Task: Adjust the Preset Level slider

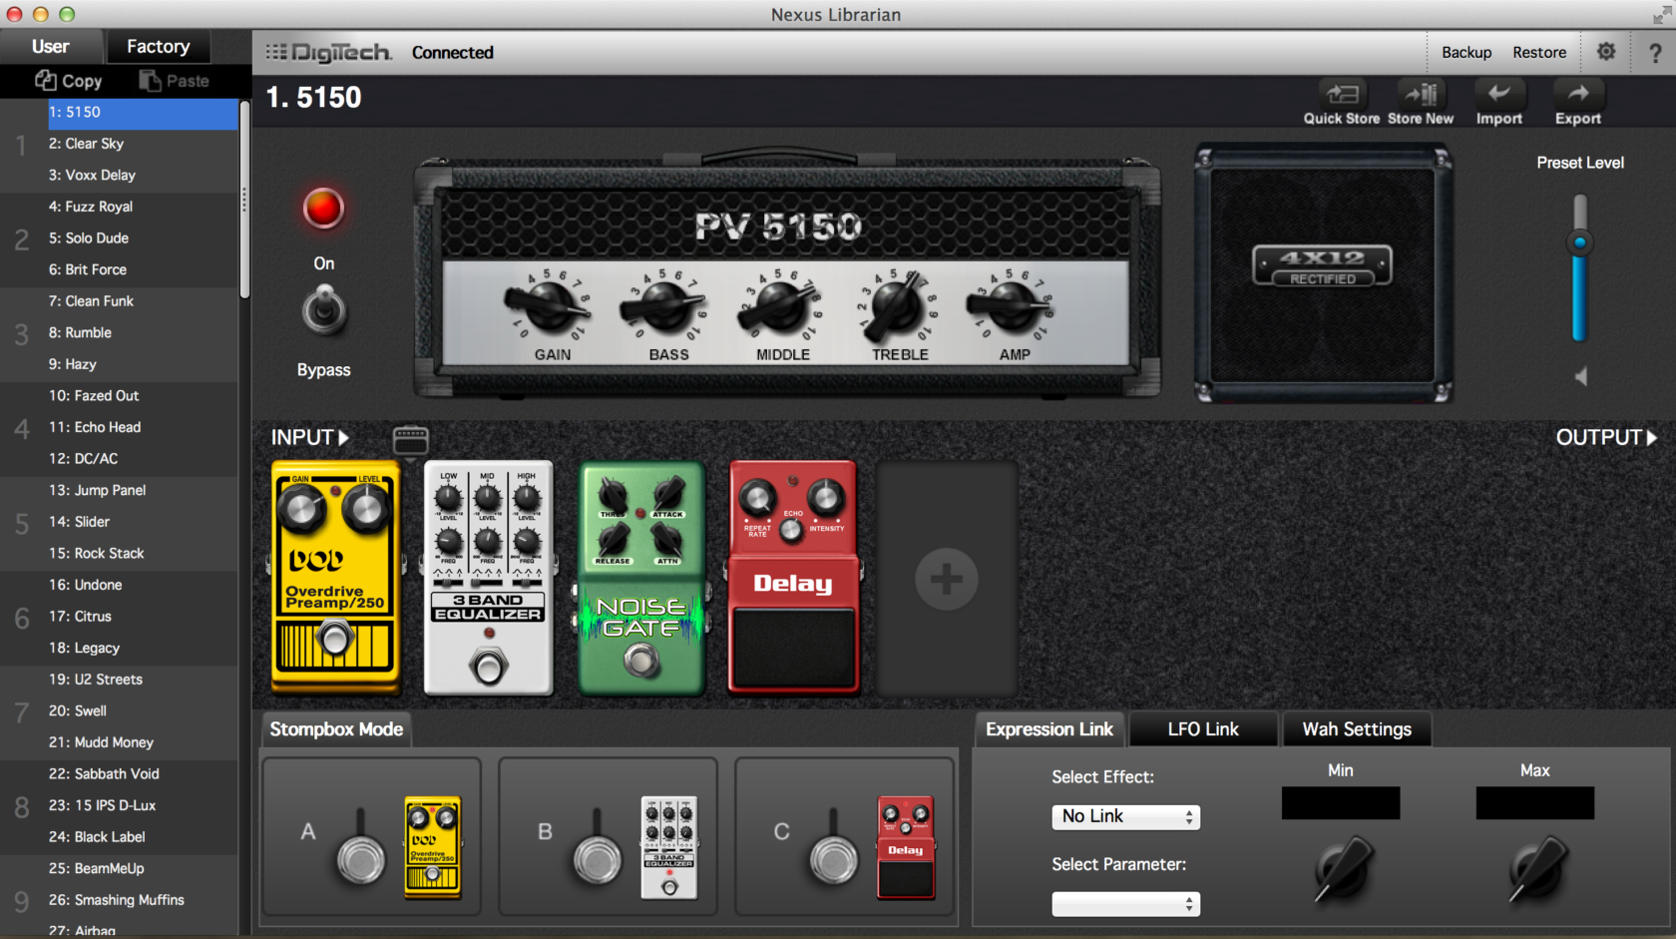Action: pos(1580,242)
